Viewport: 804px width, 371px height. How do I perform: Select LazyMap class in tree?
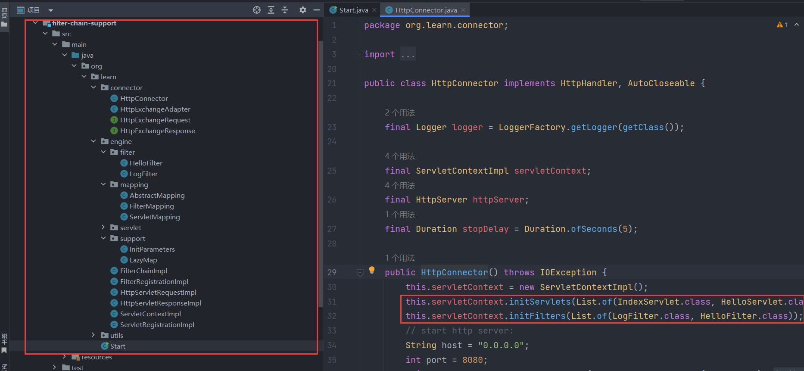[x=143, y=260]
